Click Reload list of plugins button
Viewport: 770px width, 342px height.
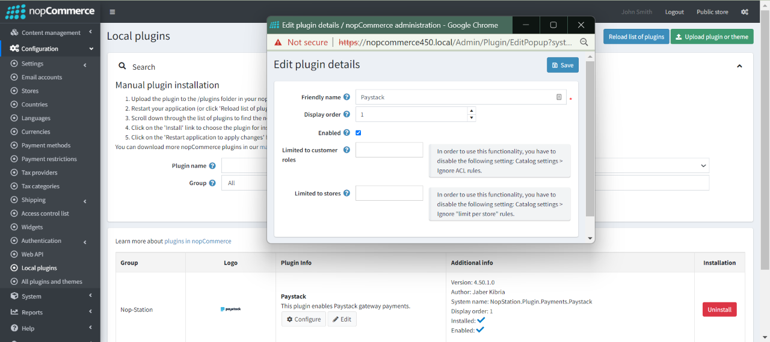click(x=636, y=37)
